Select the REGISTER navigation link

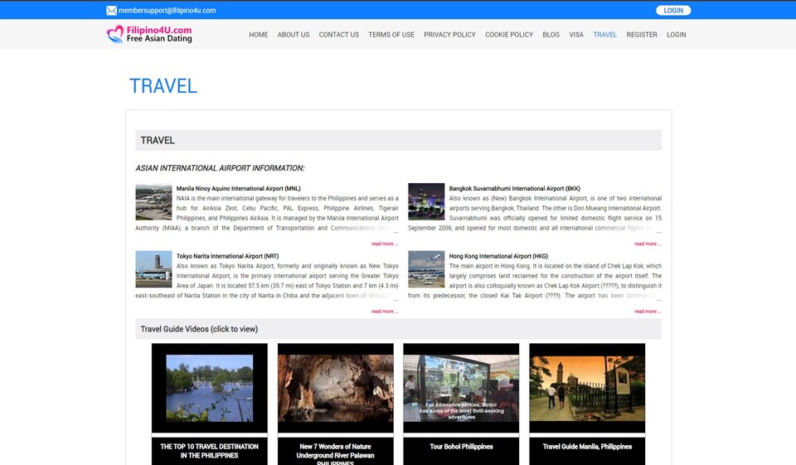pyautogui.click(x=642, y=35)
